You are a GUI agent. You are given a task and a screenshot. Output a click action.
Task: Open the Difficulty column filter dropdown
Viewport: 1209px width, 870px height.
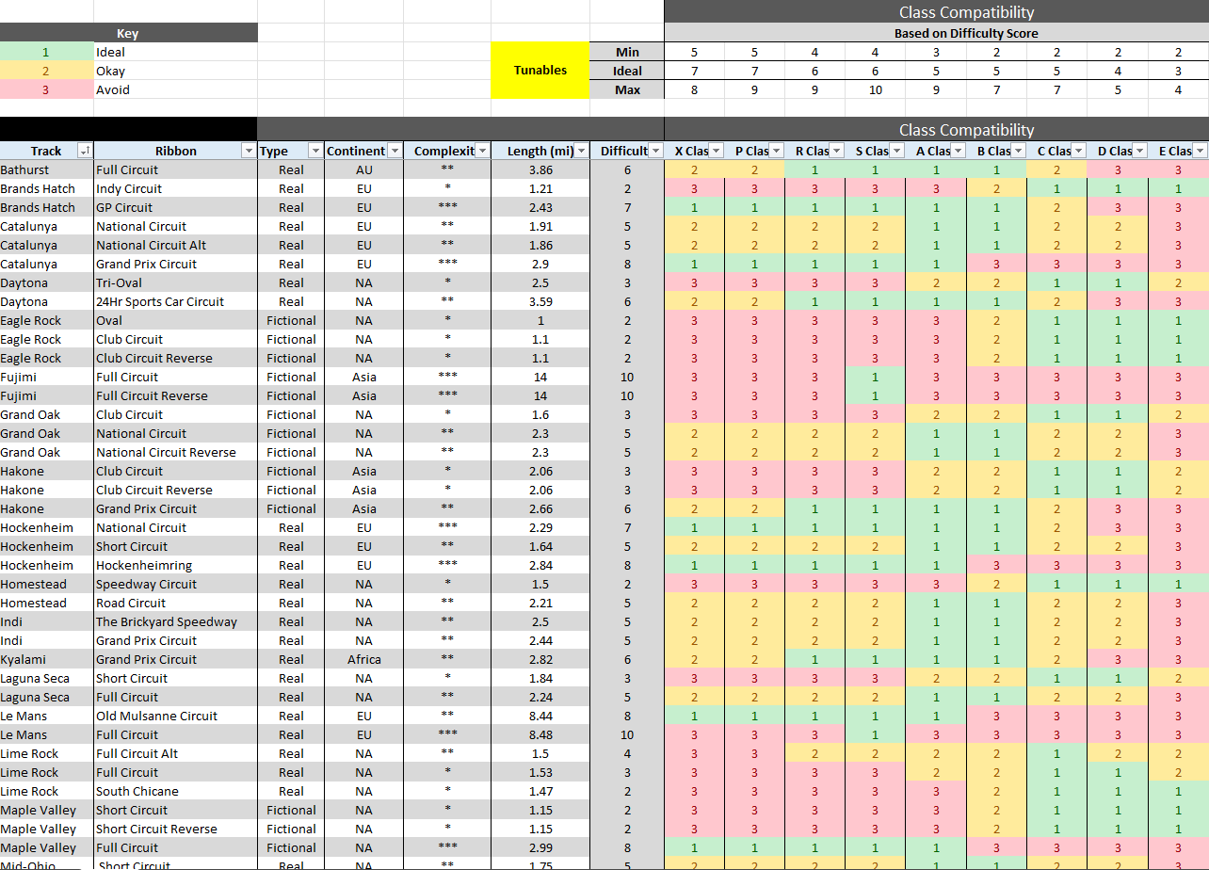tap(655, 151)
